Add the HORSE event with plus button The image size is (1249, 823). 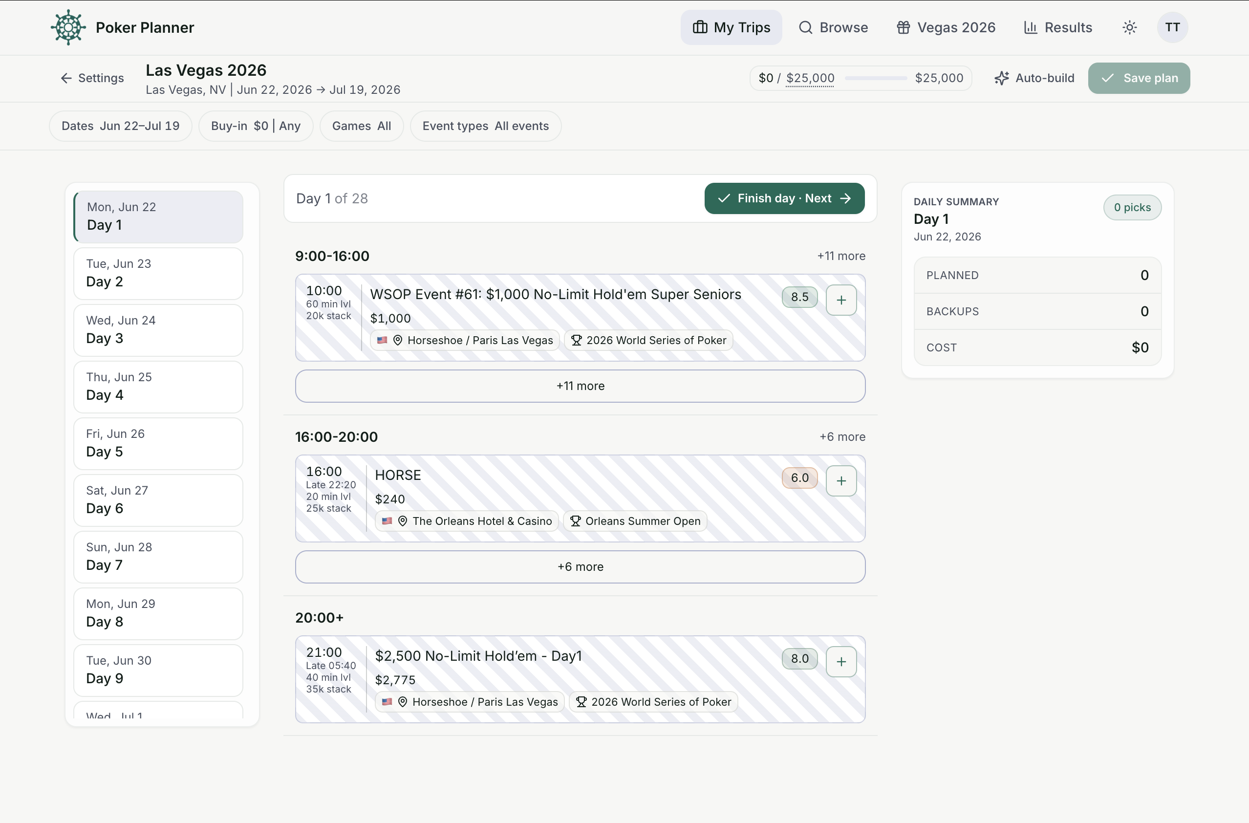(841, 481)
